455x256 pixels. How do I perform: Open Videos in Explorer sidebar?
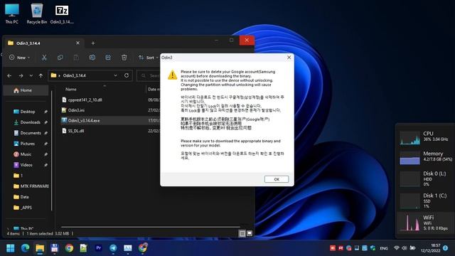(x=26, y=165)
